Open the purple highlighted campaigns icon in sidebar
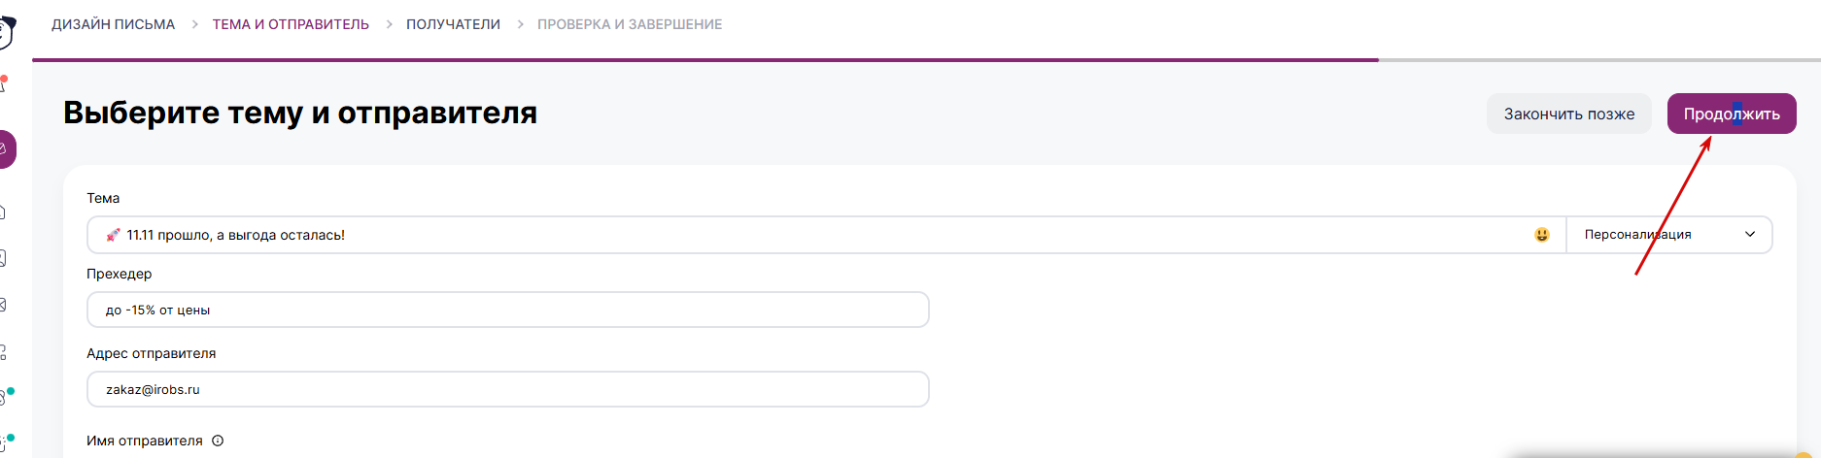The width and height of the screenshot is (1821, 458). click(x=5, y=149)
